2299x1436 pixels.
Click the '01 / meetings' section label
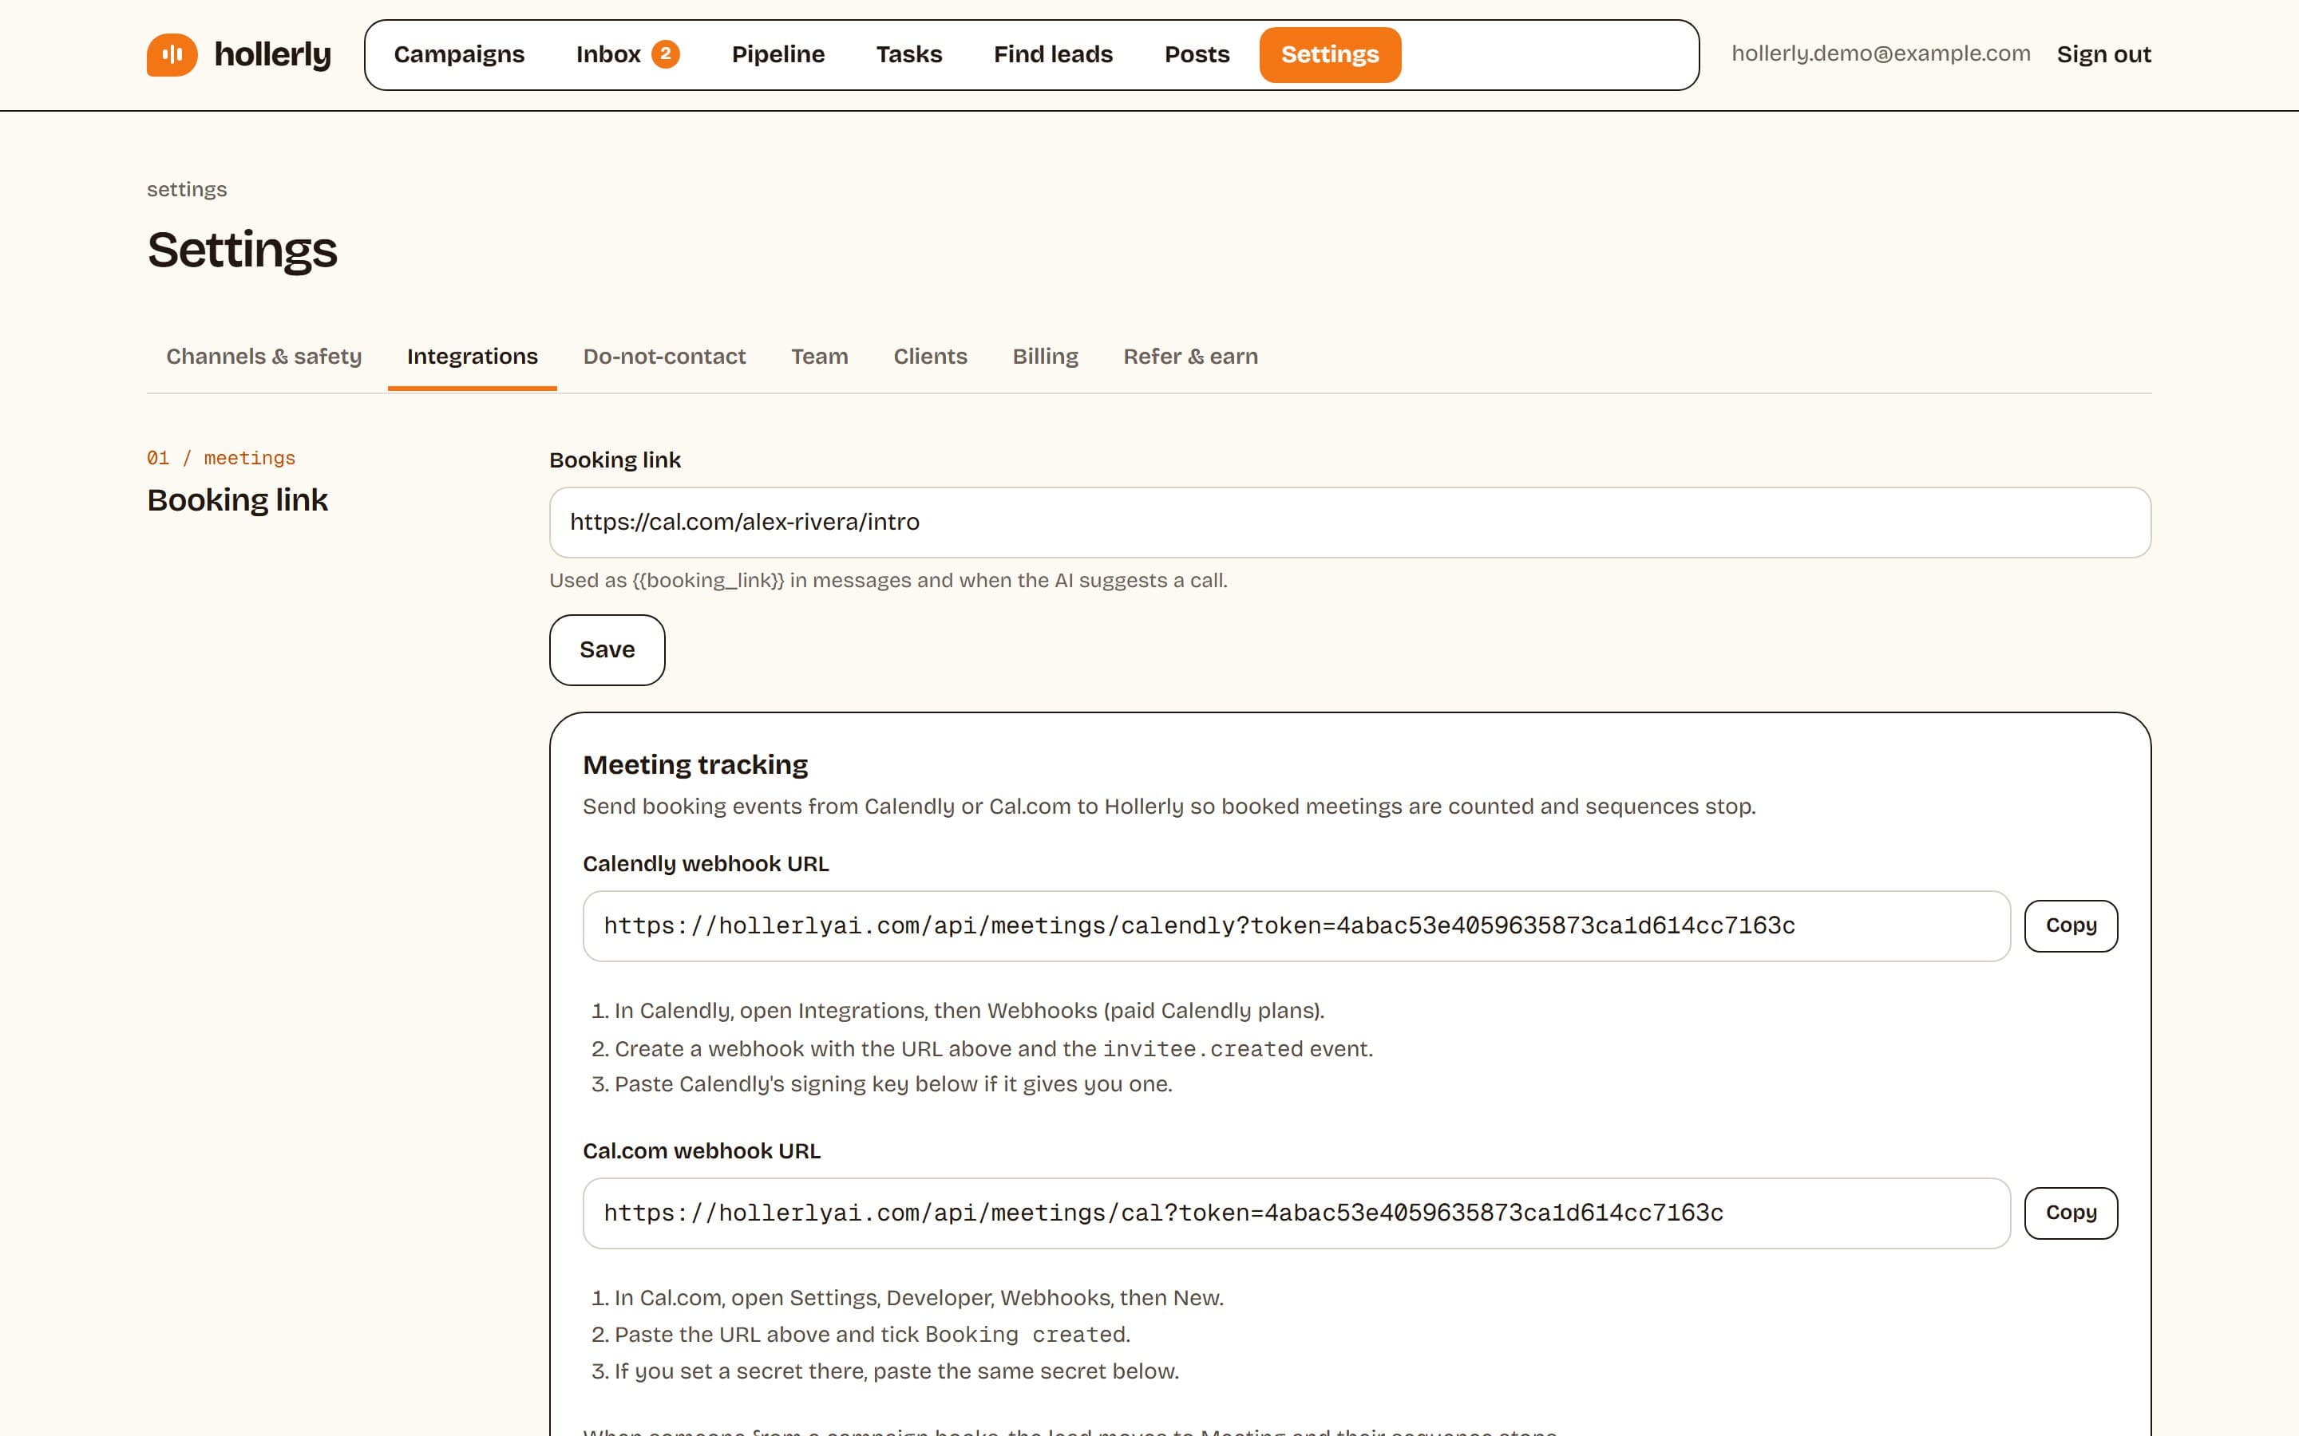(221, 458)
